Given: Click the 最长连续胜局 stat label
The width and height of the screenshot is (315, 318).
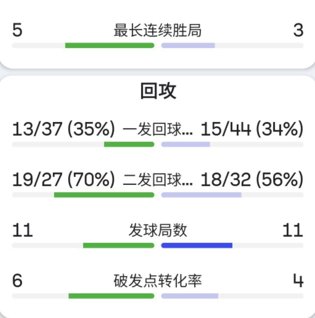Looking at the screenshot, I should pos(157,30).
